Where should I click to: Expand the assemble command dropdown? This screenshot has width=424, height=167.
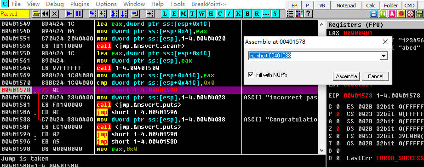[383, 56]
